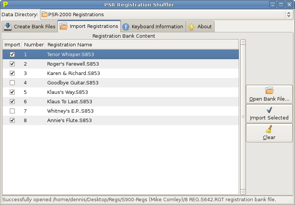Uncheck import for Tenor Whisper.S853
Screen dimensions: 295x205
tap(12, 55)
